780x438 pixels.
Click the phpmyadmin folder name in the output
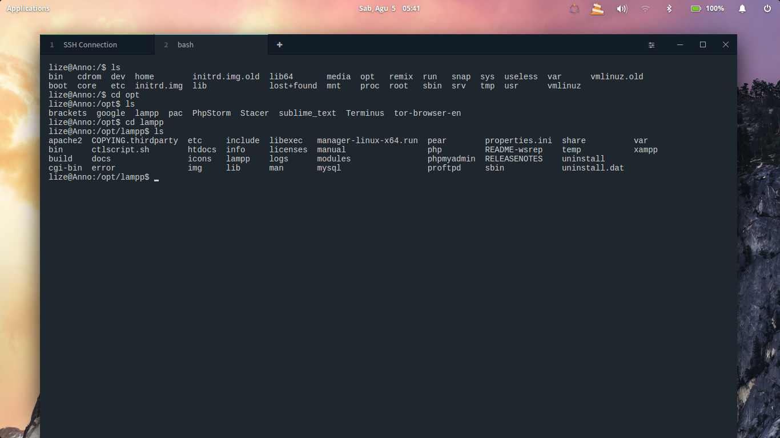[x=451, y=159]
